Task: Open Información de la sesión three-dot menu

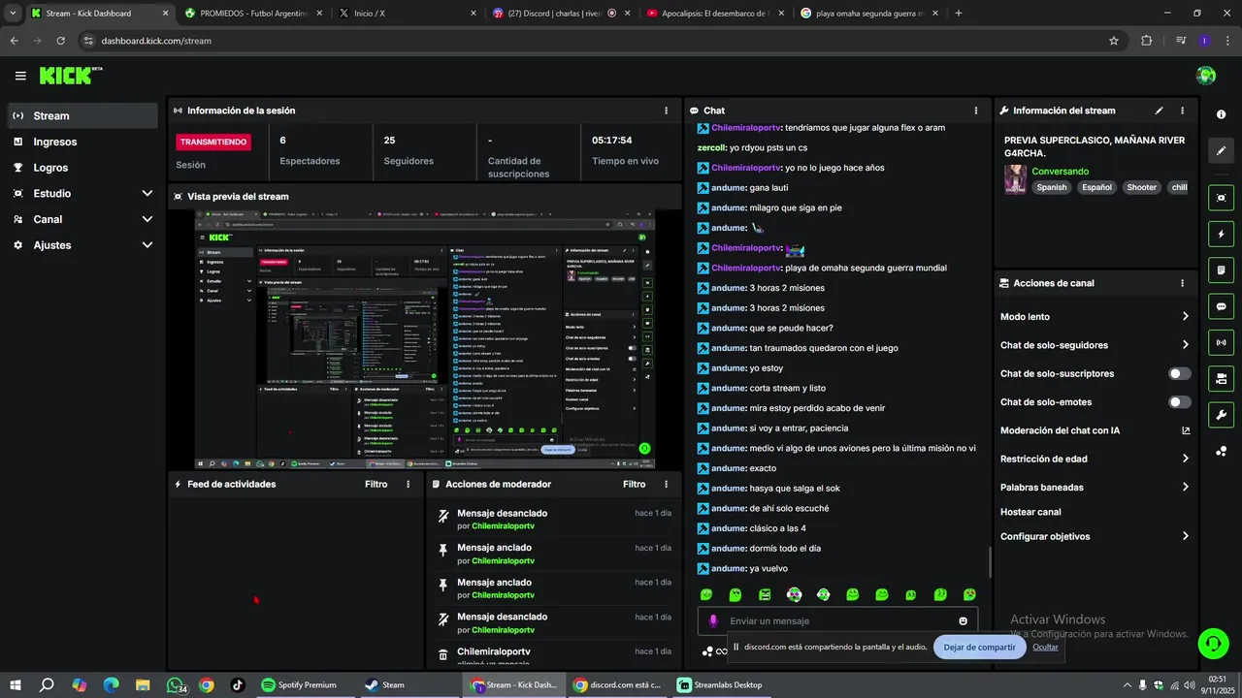Action: pos(666,111)
